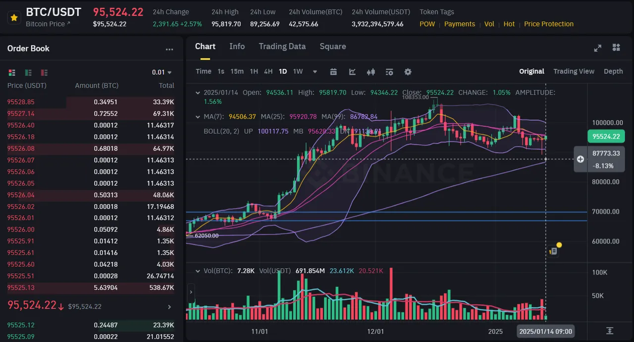
Task: Click the 24h High value 95,819.70
Action: tap(226, 24)
